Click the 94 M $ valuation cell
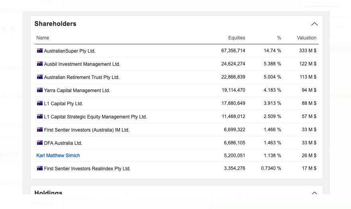 [x=309, y=90]
